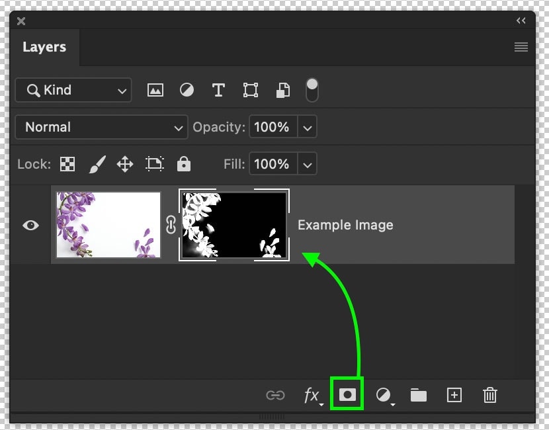The height and width of the screenshot is (430, 549).
Task: Create a new group with the folder icon
Action: coord(418,395)
